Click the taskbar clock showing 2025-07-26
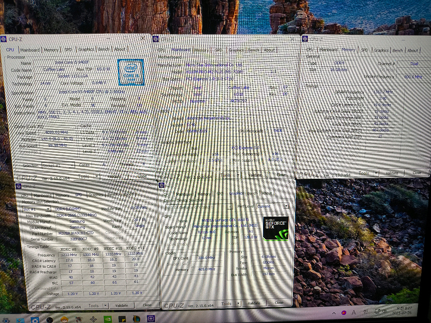 402,311
